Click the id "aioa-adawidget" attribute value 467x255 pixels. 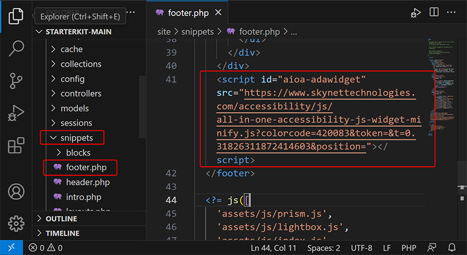point(322,80)
